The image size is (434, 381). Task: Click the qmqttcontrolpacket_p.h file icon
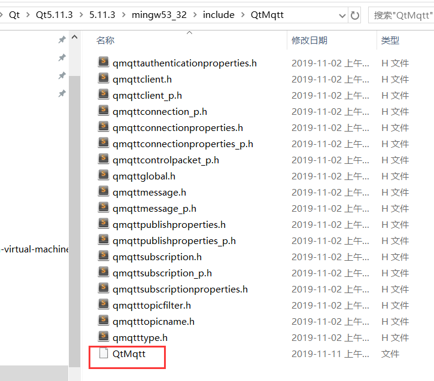(104, 159)
